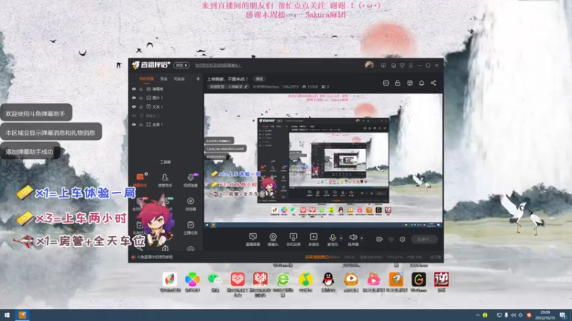Switch to the third scene tab

[179, 78]
